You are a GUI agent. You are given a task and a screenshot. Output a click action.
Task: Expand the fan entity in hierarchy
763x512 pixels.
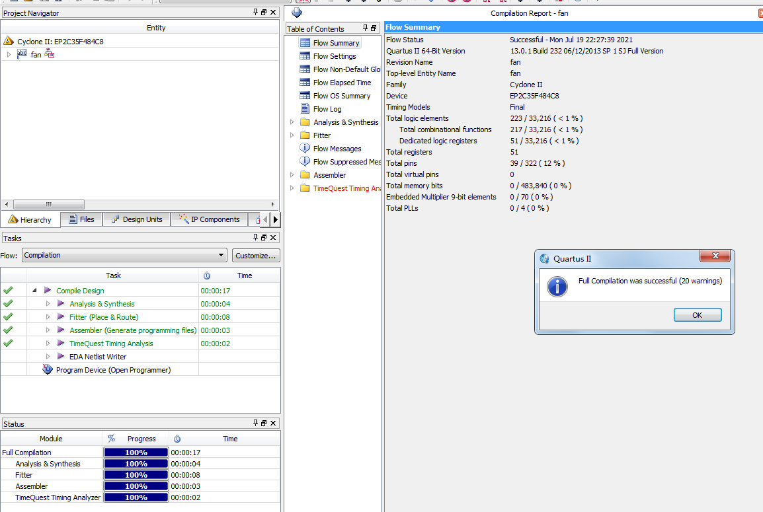[9, 54]
